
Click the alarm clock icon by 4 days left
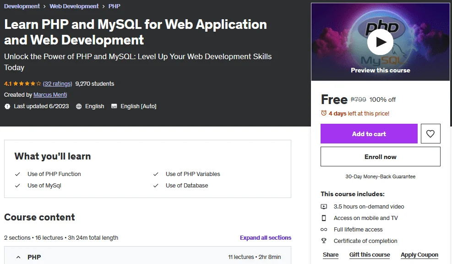click(324, 113)
